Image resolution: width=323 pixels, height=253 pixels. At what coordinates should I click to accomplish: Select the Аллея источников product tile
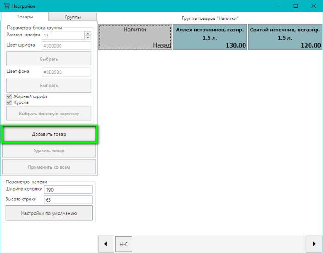(210, 37)
